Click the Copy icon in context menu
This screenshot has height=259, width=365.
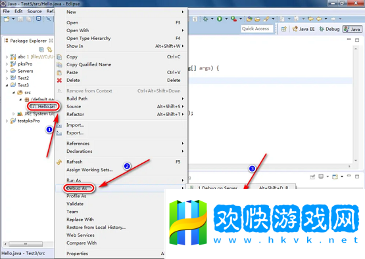tap(59, 57)
